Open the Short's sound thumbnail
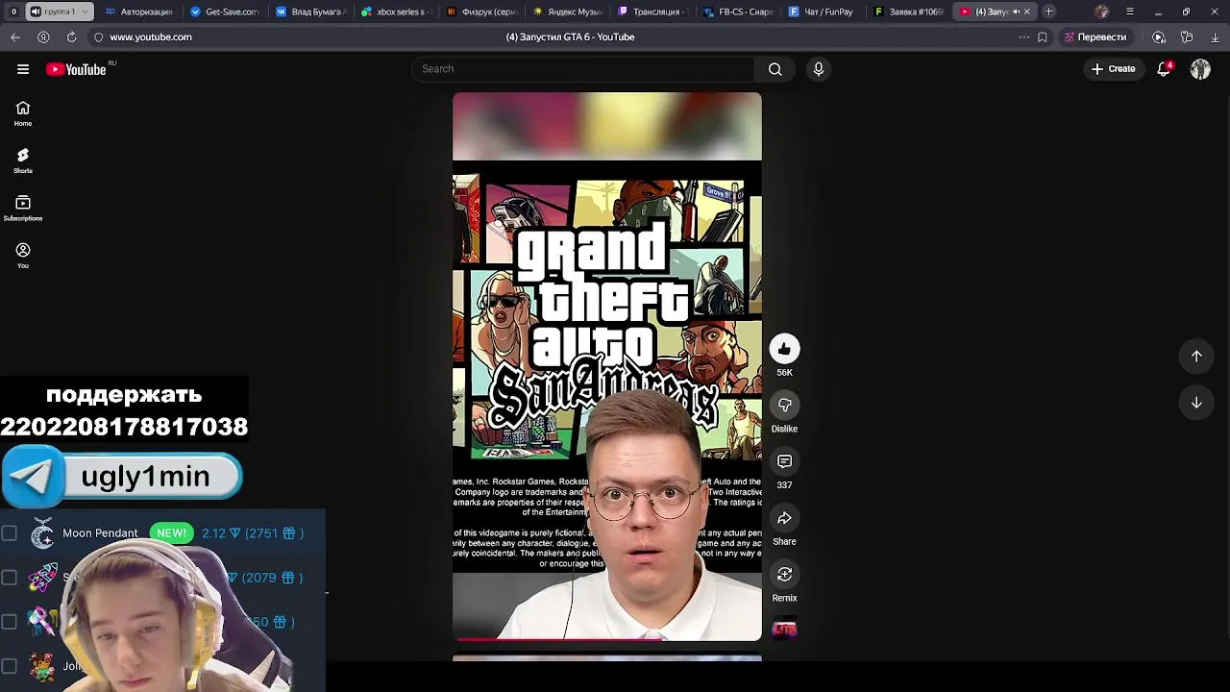1230x692 pixels. (x=784, y=629)
